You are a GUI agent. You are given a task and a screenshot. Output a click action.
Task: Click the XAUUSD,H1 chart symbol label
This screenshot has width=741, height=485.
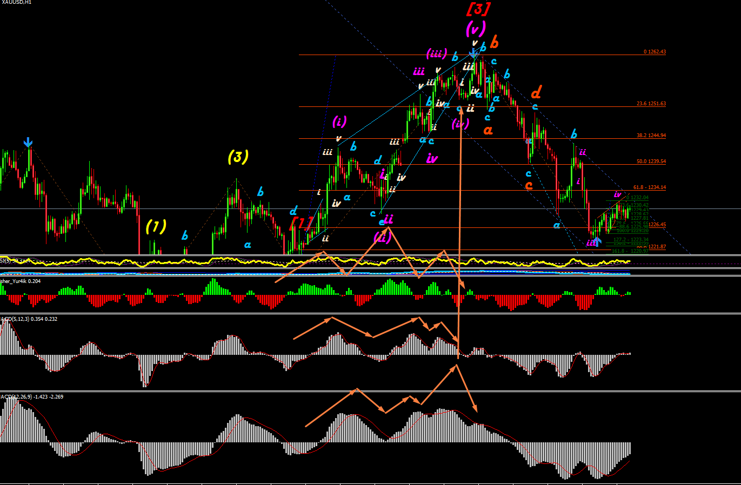coord(16,2)
